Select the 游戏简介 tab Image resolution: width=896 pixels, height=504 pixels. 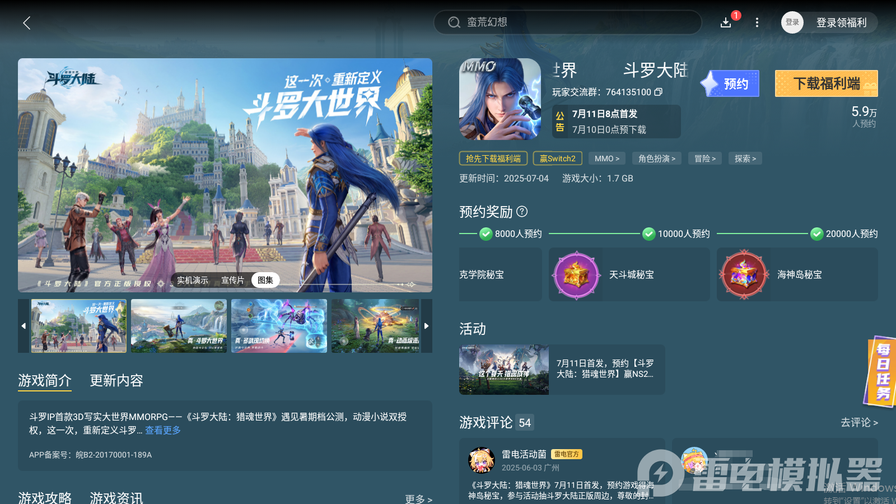pos(45,381)
